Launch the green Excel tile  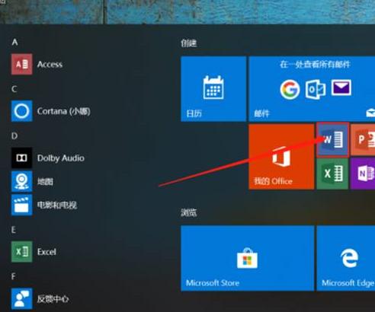pyautogui.click(x=332, y=174)
